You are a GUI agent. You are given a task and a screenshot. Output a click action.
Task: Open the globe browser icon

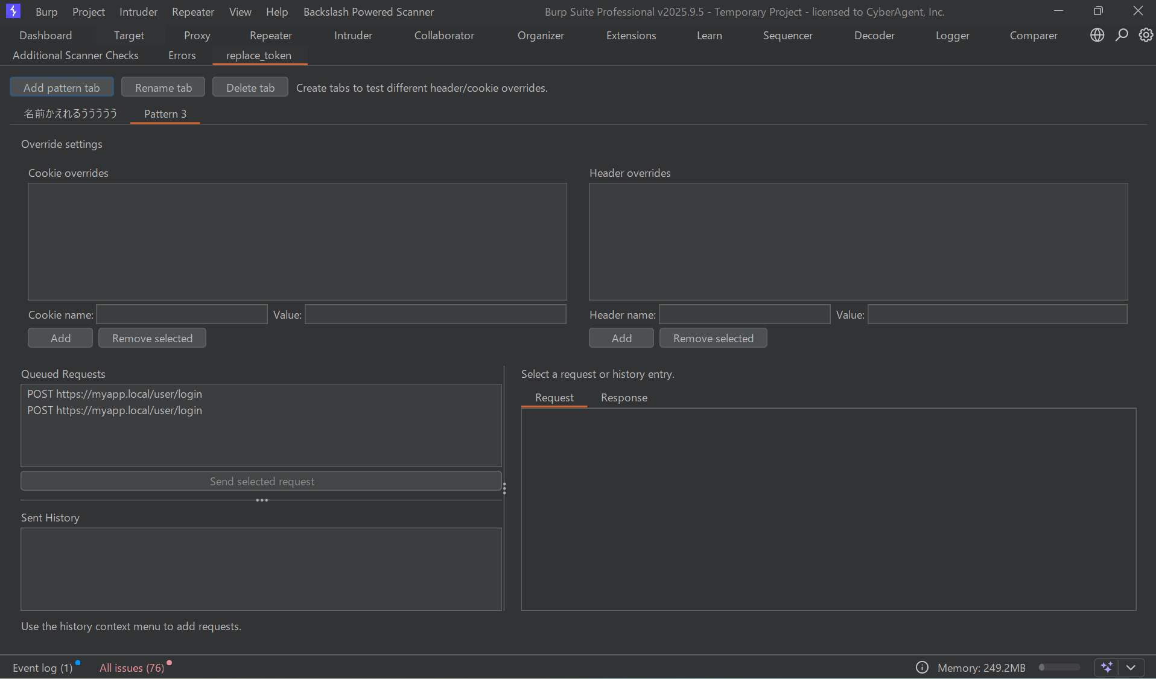[x=1097, y=35]
